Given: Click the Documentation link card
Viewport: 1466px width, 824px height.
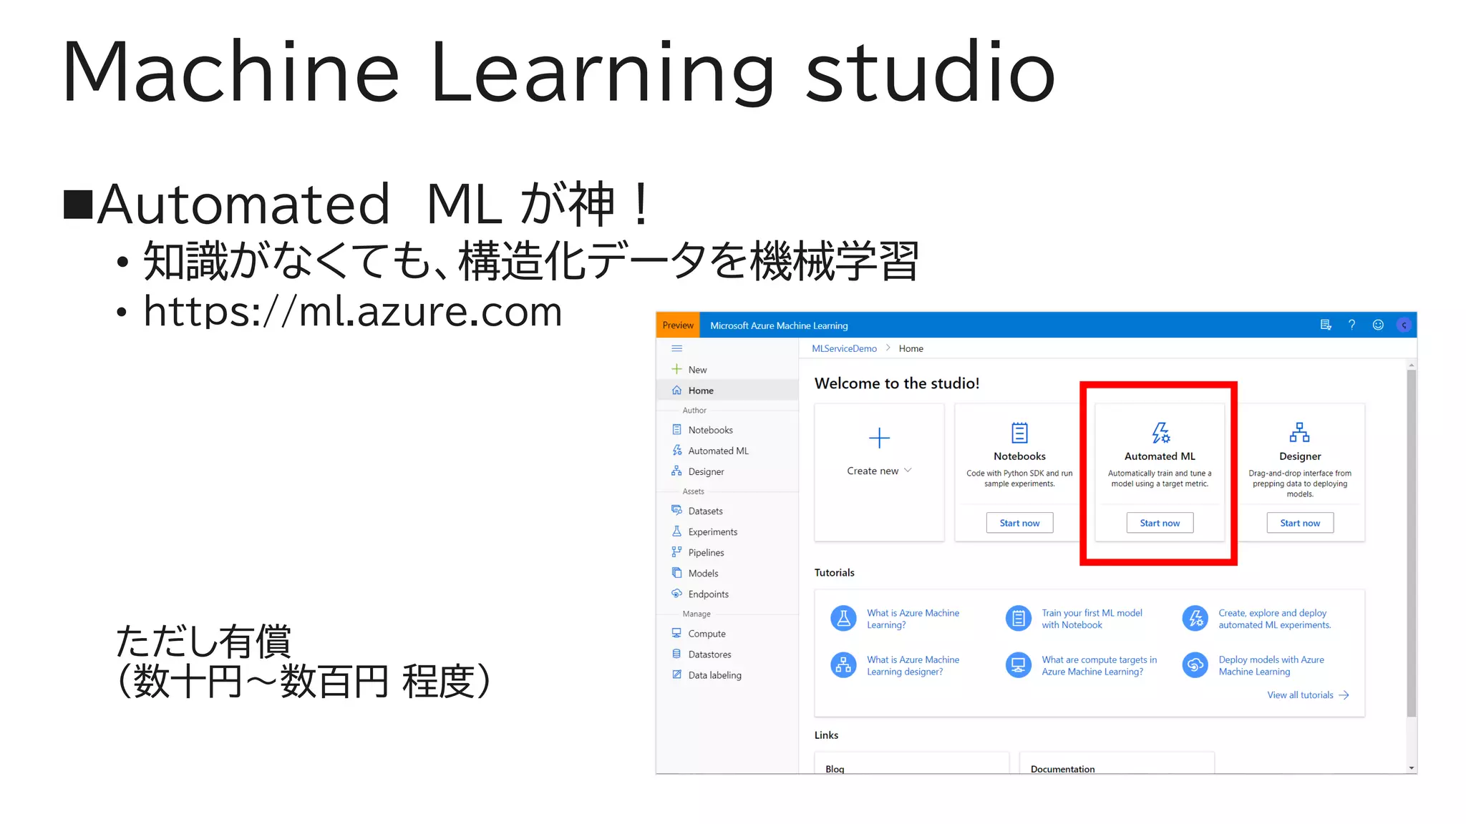Looking at the screenshot, I should 1117,762.
